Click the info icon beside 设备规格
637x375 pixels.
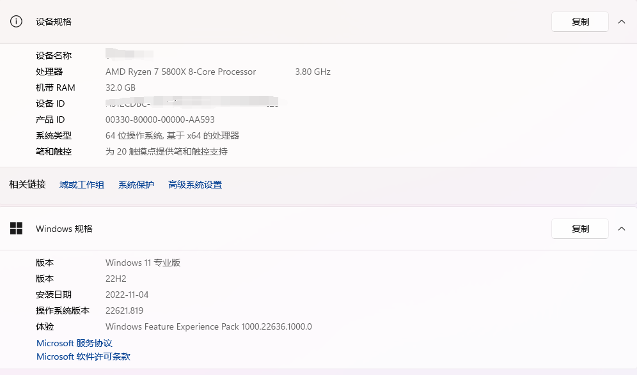point(16,22)
